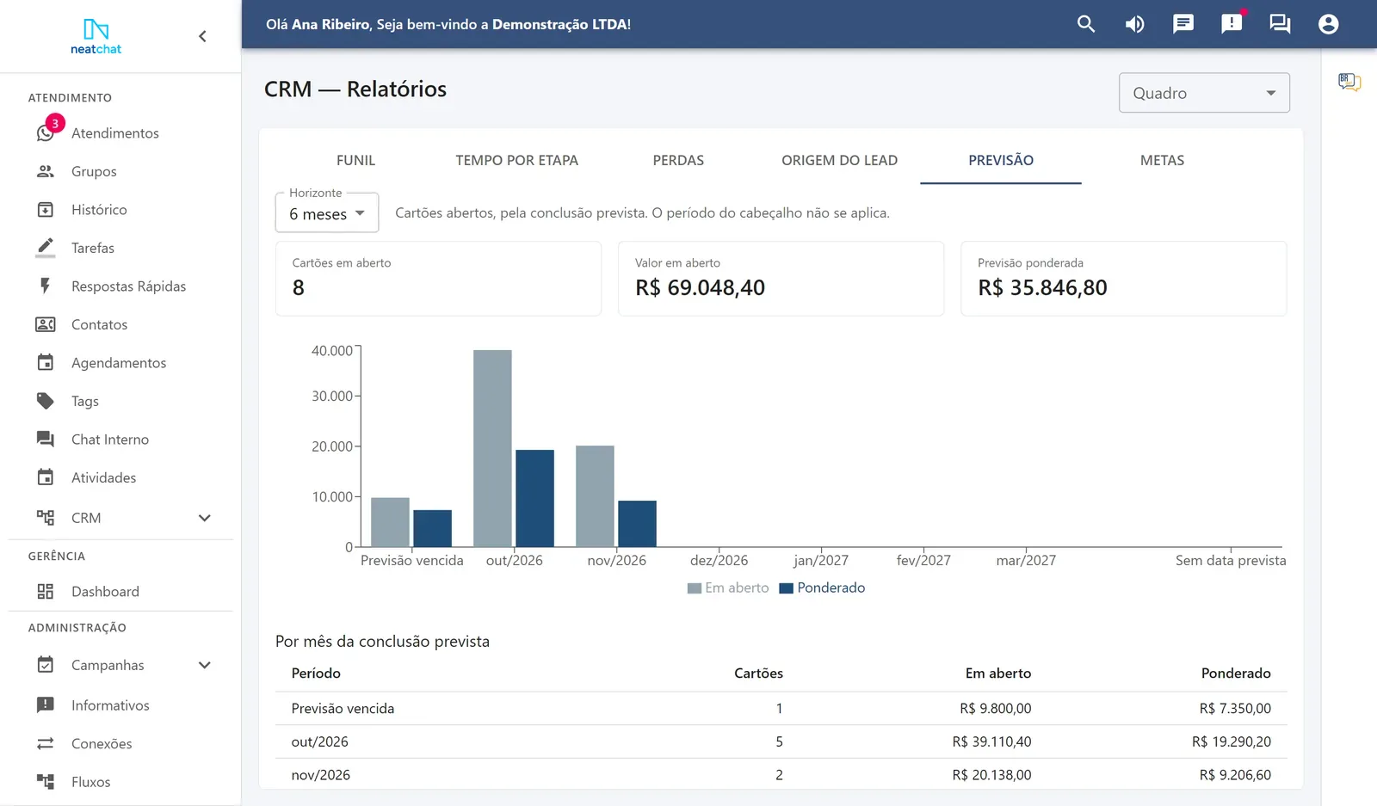
Task: Open search with the magnifier icon
Action: 1086,24
